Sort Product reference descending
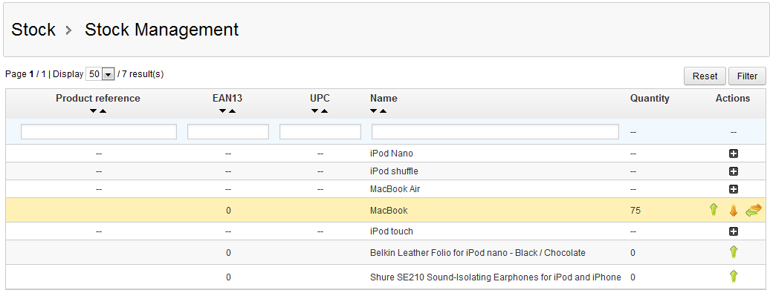770x293 pixels. click(94, 111)
